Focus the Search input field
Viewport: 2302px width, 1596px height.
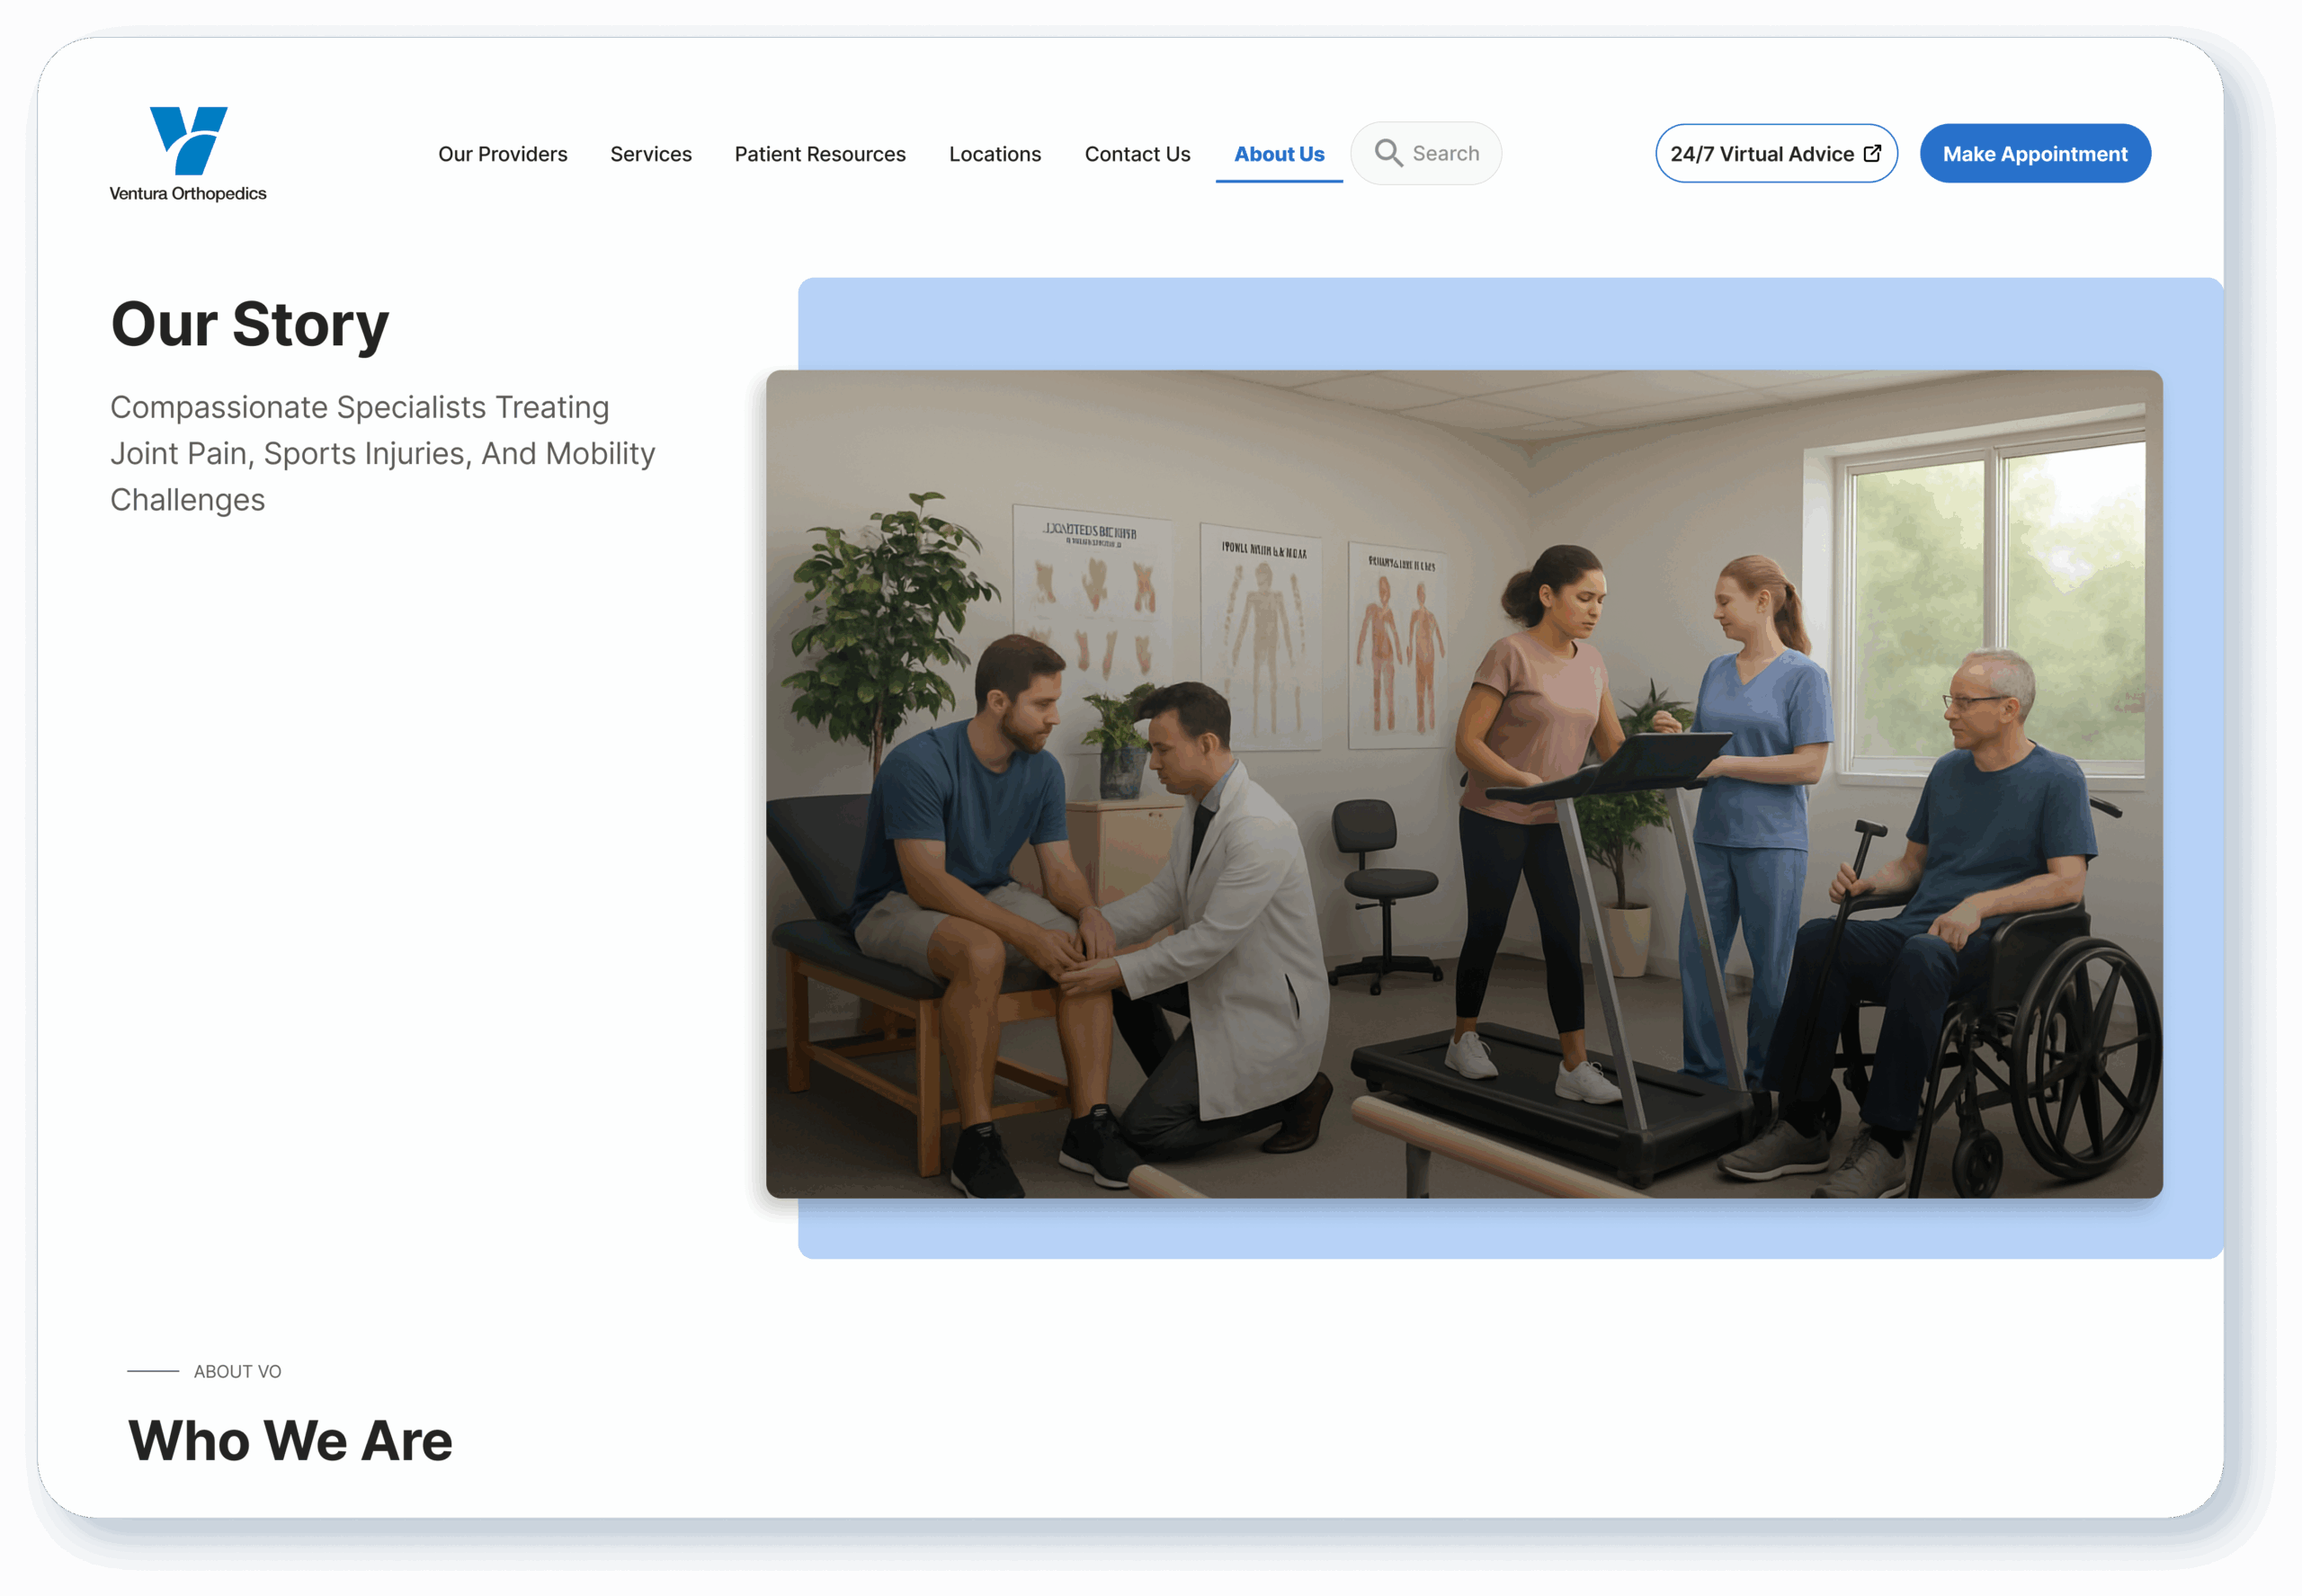1445,154
